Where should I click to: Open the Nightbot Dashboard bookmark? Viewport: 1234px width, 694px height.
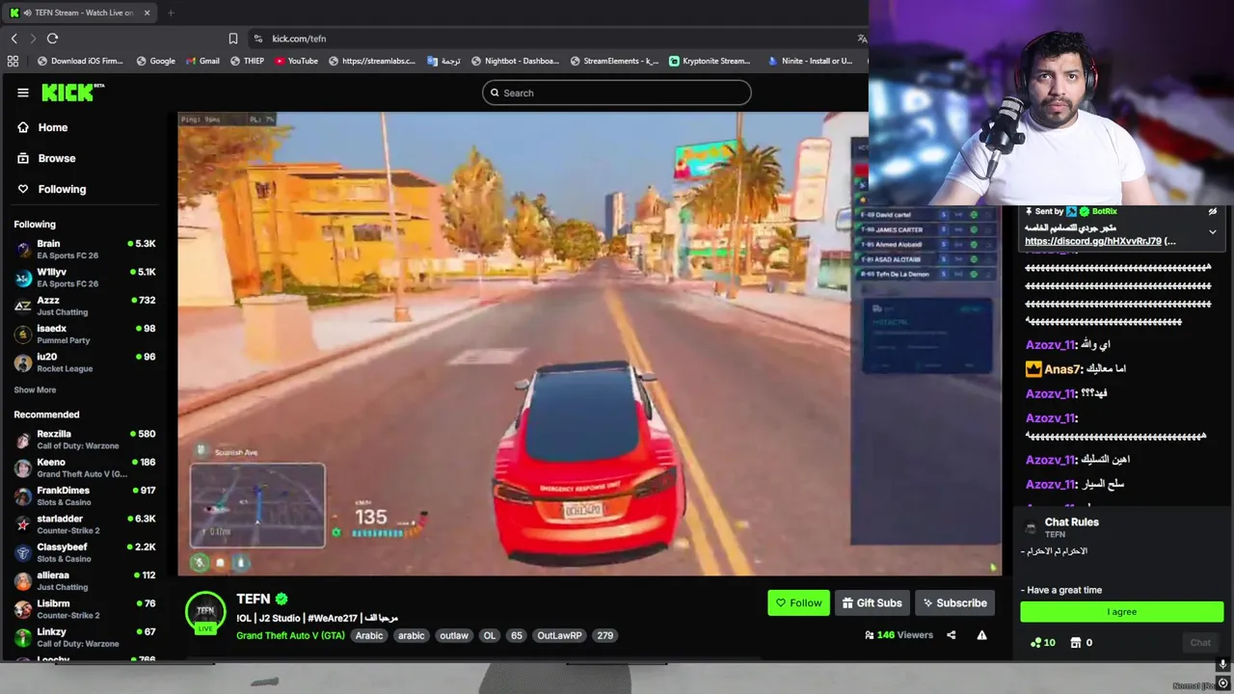pyautogui.click(x=515, y=61)
